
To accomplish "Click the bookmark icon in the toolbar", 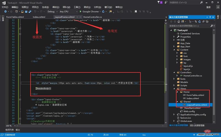I will 136,12.
